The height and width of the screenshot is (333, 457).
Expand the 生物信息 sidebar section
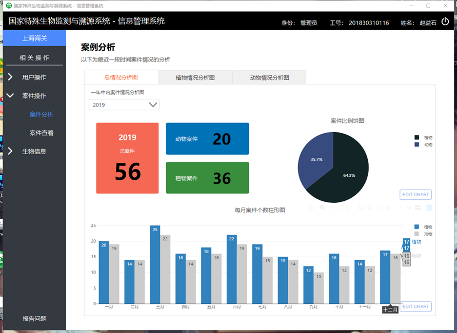click(34, 151)
